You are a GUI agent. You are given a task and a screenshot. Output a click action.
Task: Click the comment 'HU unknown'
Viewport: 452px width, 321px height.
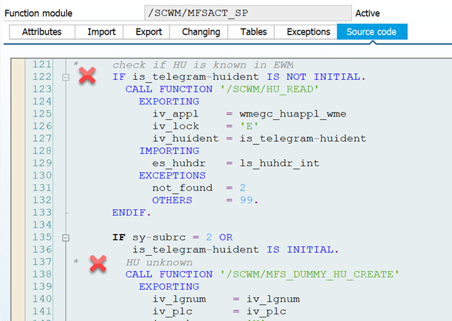tap(159, 262)
